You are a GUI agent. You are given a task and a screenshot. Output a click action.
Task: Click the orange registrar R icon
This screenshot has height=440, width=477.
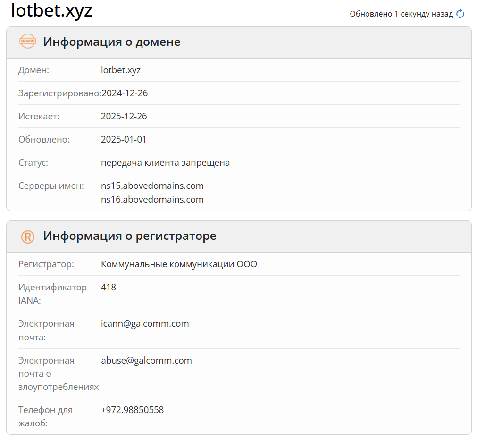tap(27, 236)
